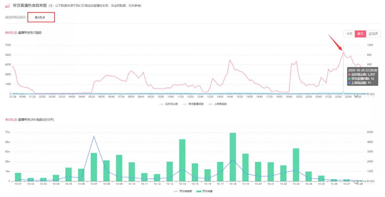The image size is (385, 197).
Task: Click the blue 上架商品数 legend marker icon
Action: 210,104
